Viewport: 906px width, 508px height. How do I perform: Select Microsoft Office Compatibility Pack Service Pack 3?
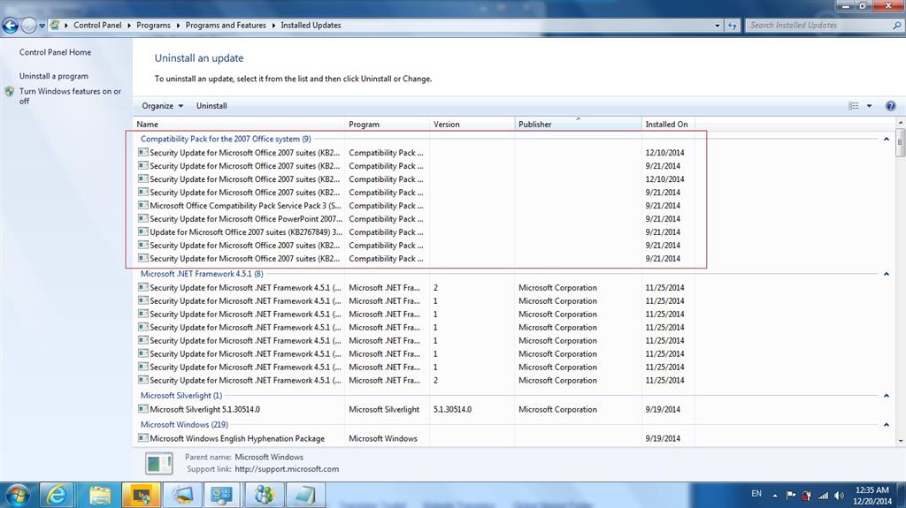[245, 206]
